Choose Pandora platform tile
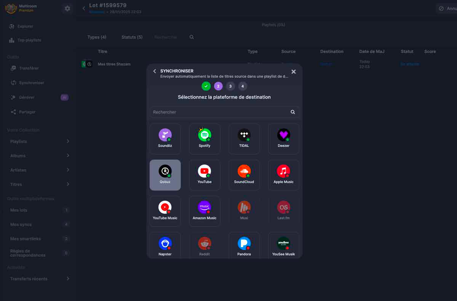Viewport: 457px width, 301px height. coord(244,245)
